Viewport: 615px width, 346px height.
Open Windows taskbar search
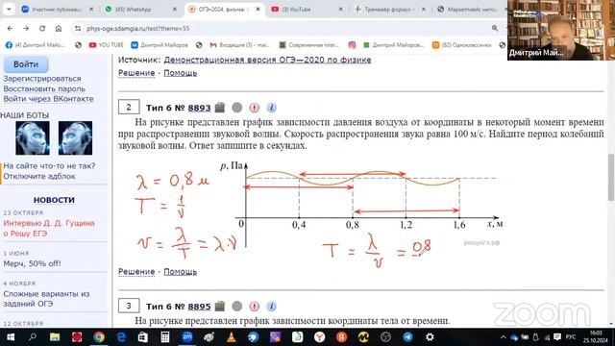33,337
